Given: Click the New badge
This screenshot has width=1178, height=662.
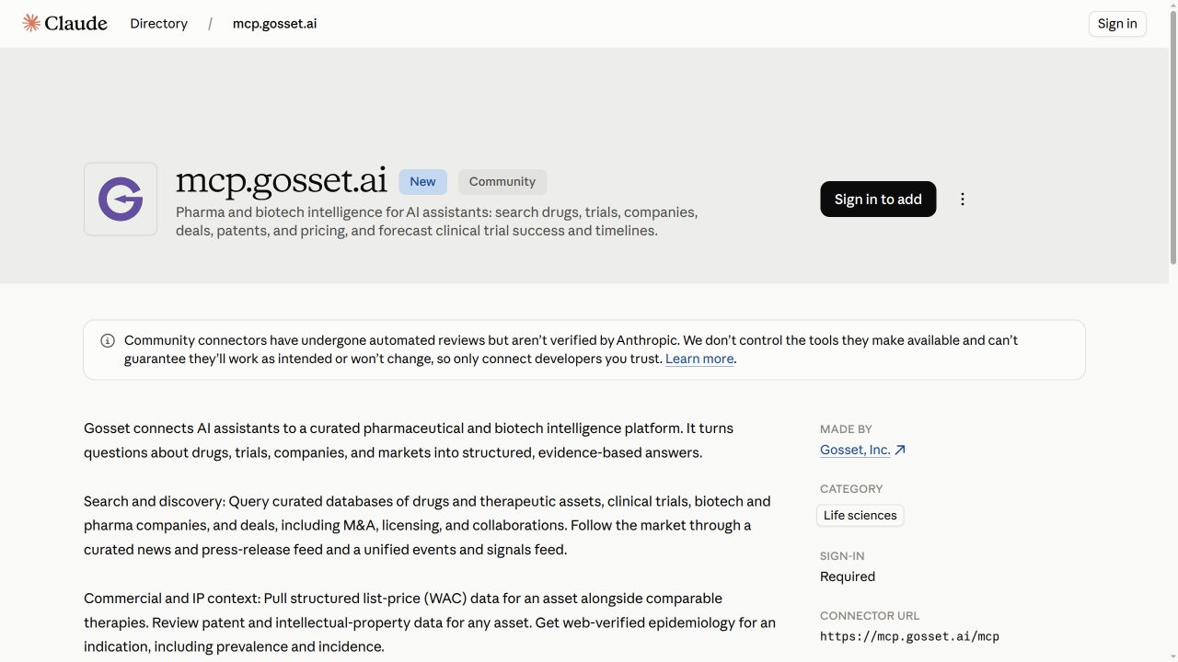Looking at the screenshot, I should (x=422, y=181).
